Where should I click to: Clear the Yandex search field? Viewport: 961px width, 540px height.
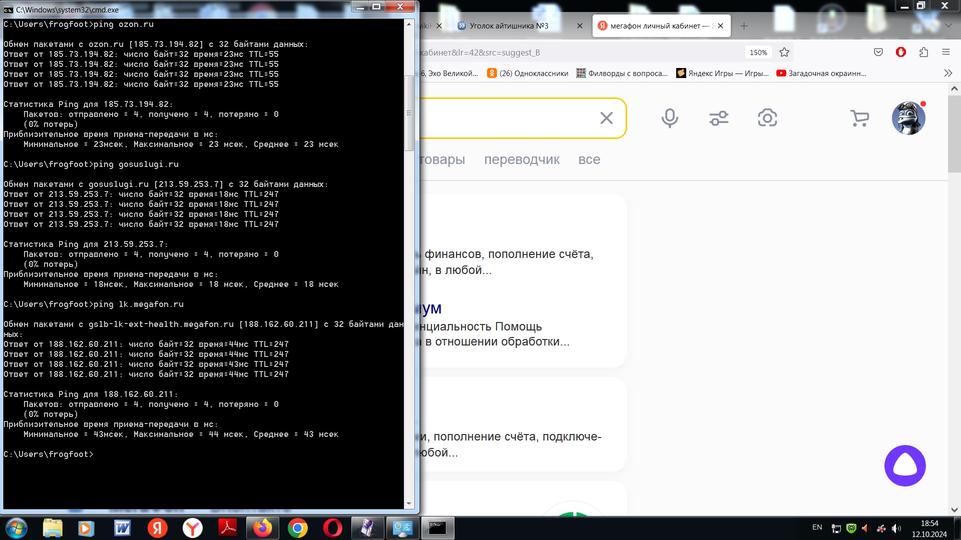[606, 118]
